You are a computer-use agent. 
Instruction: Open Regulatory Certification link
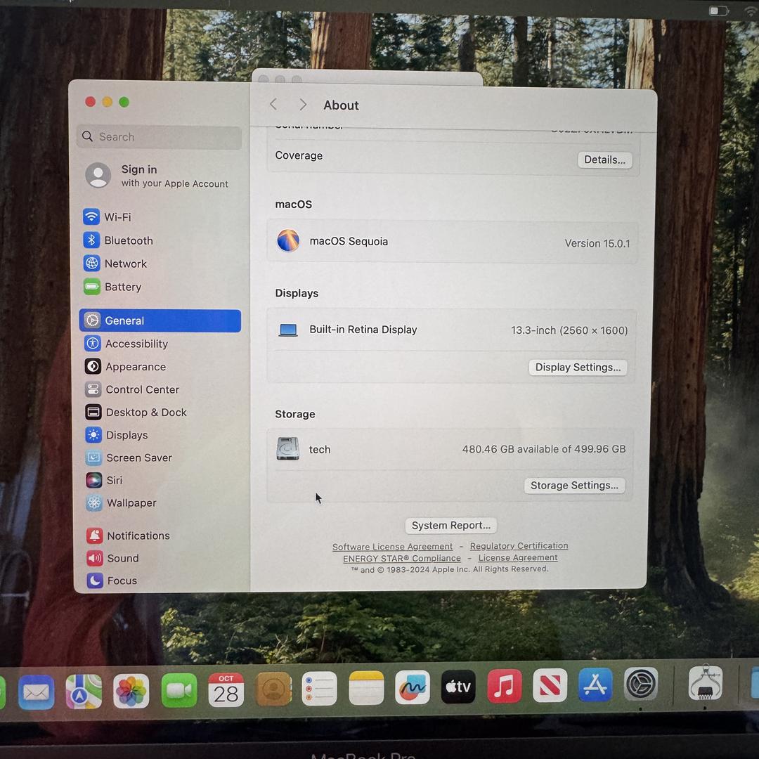tap(519, 545)
